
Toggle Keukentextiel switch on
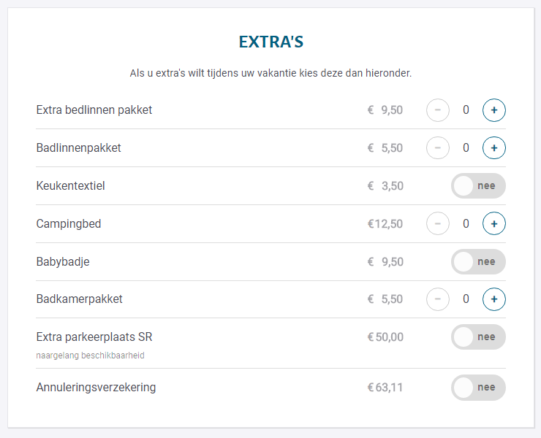tap(478, 185)
